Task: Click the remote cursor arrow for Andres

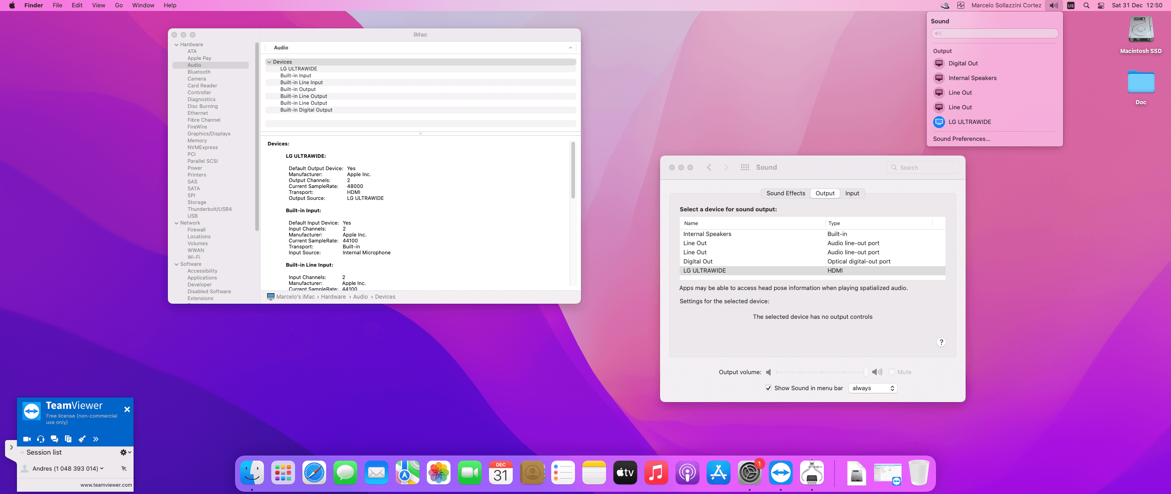Action: (124, 468)
